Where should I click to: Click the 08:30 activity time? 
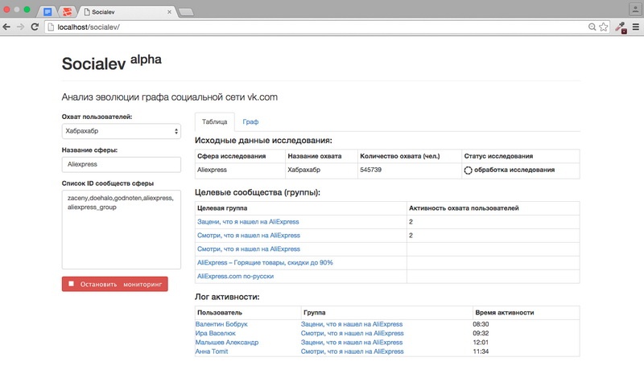pyautogui.click(x=481, y=324)
